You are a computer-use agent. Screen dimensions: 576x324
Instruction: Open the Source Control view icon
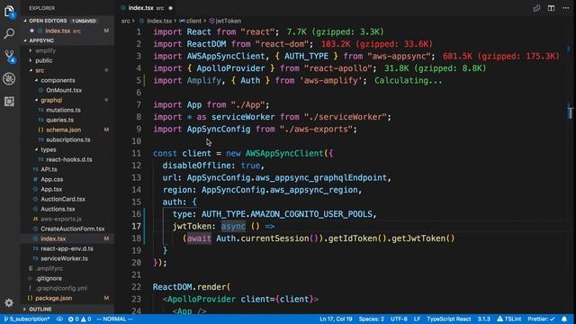coord(9,56)
